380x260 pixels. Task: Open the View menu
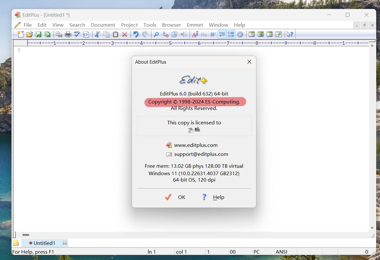tap(58, 25)
